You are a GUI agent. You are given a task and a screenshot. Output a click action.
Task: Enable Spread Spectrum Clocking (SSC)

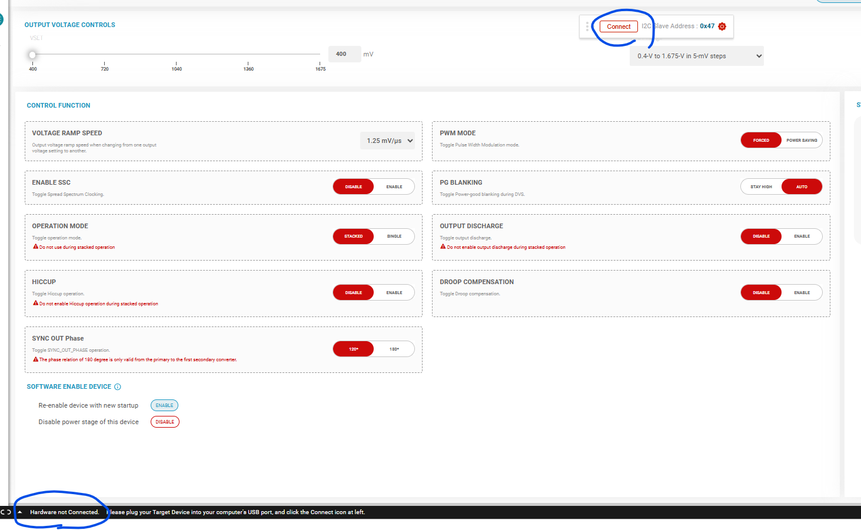pos(394,187)
